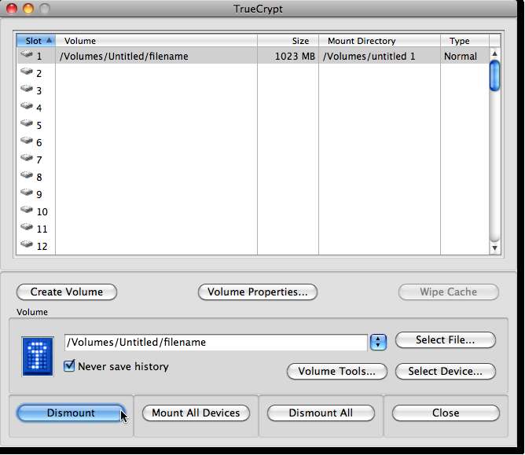This screenshot has height=455, width=525.
Task: Click the drive icon for slot 2
Action: coord(27,72)
